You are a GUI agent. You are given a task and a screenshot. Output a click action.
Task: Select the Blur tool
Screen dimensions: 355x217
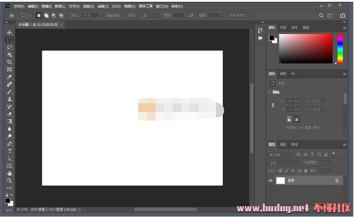(9, 129)
